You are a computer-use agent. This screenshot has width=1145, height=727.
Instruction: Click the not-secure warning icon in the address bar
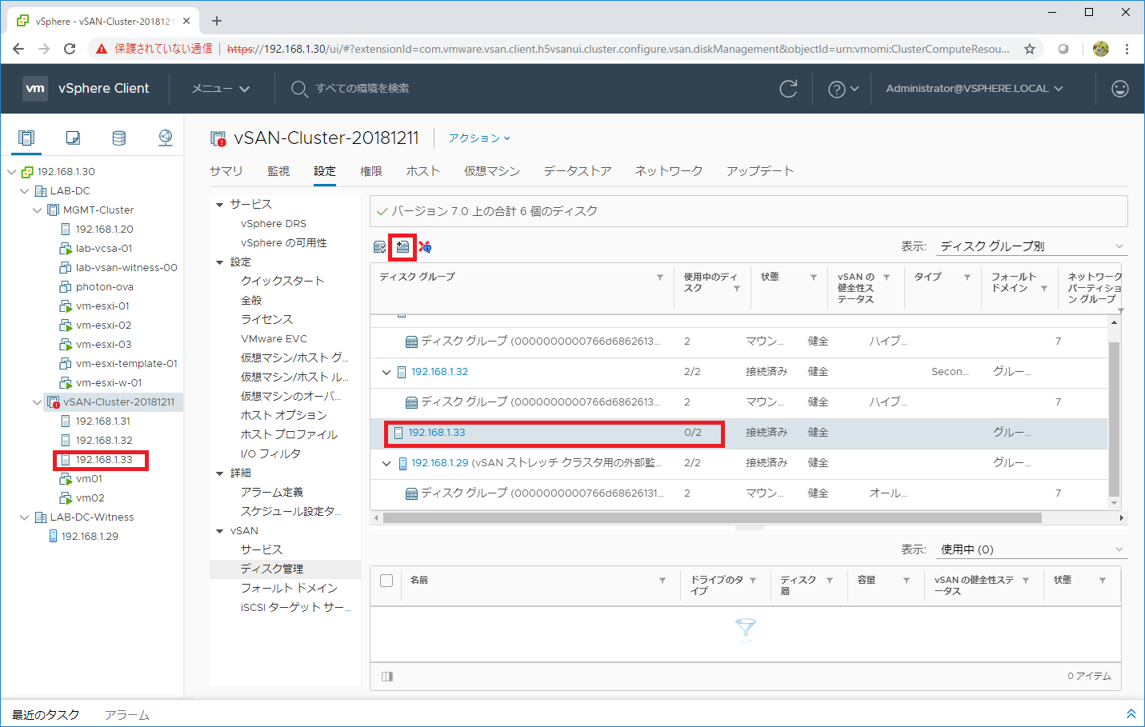click(102, 49)
